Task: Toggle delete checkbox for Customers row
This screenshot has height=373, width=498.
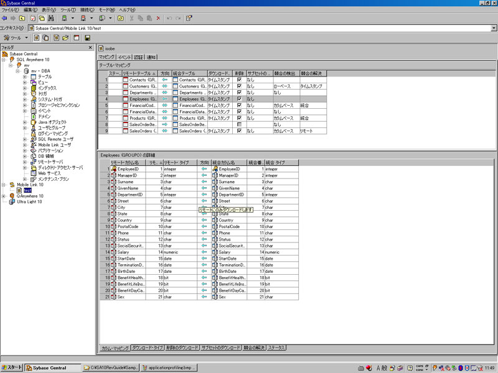Action: (239, 86)
